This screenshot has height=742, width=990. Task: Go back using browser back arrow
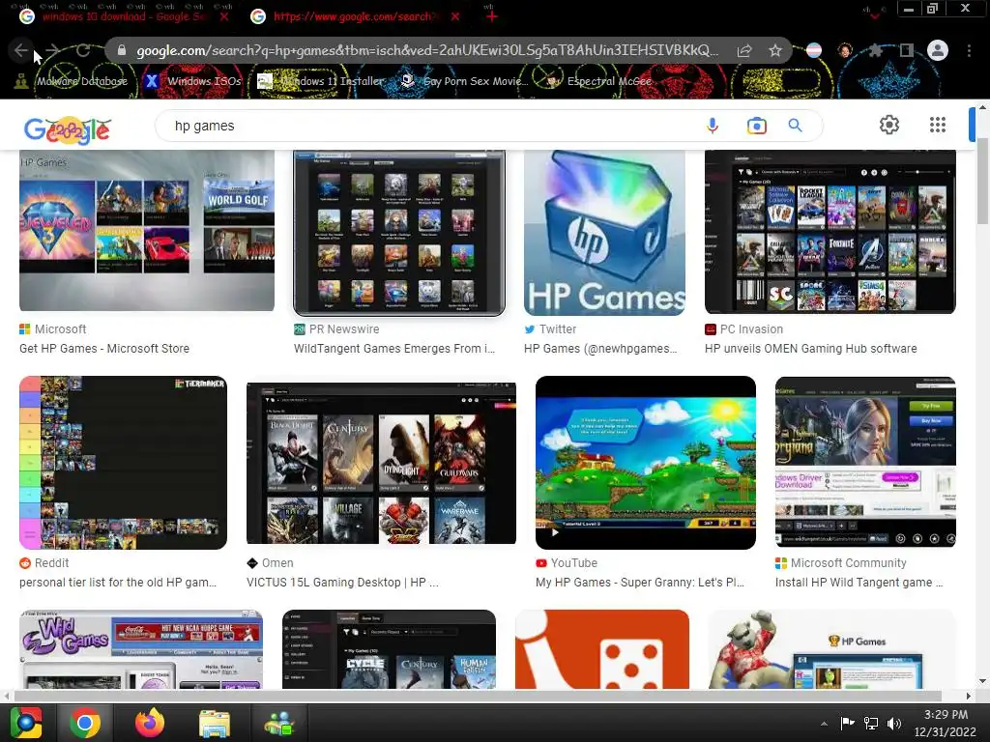[x=21, y=50]
